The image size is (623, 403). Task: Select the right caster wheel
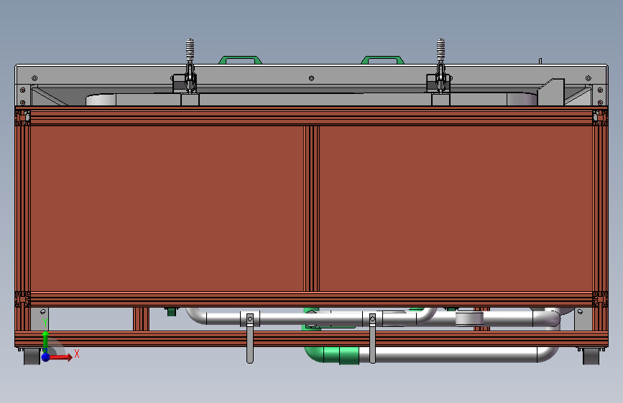(x=591, y=356)
